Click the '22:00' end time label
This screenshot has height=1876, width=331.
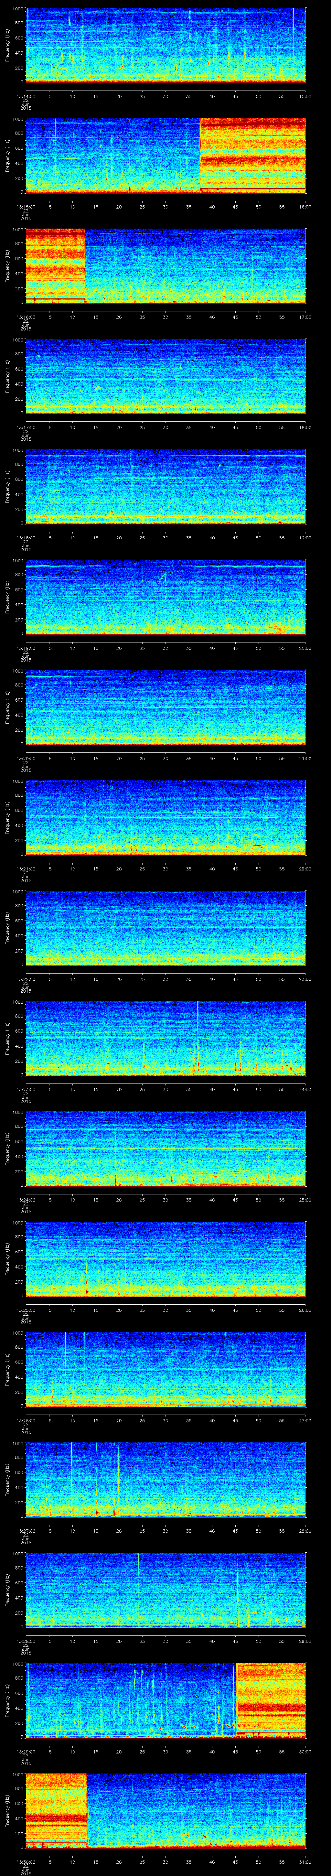pyautogui.click(x=305, y=869)
